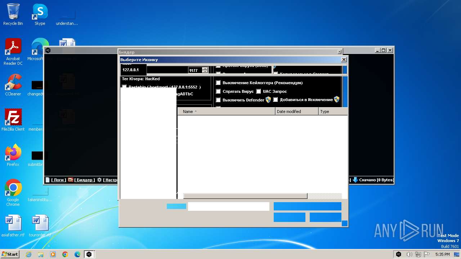
Task: Open the media player taskbar icon
Action: pos(53,254)
